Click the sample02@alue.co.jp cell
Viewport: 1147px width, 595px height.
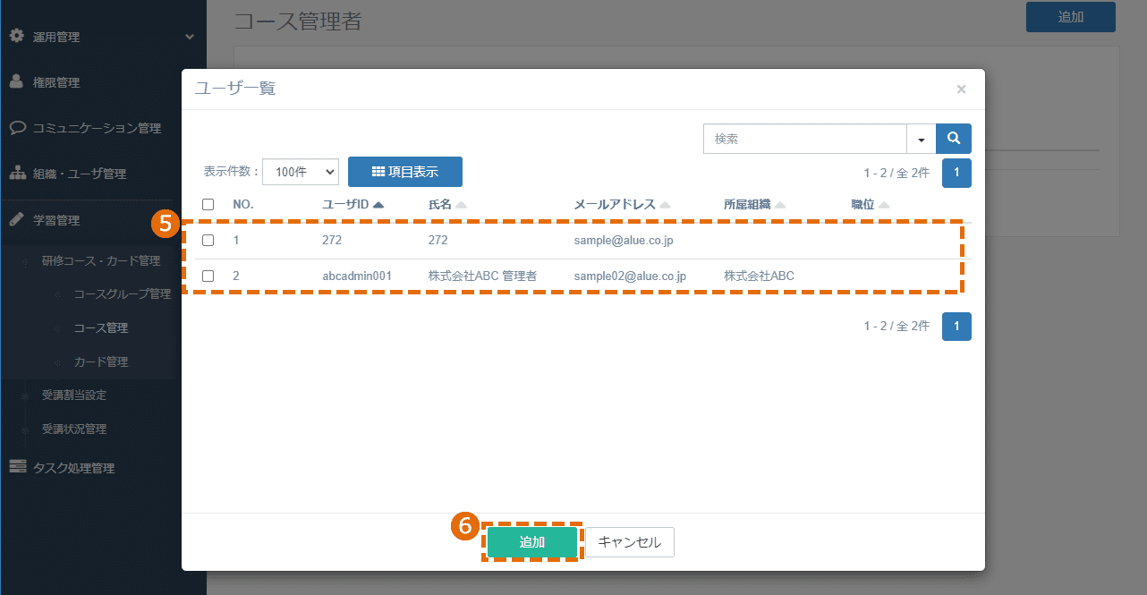pyautogui.click(x=630, y=276)
